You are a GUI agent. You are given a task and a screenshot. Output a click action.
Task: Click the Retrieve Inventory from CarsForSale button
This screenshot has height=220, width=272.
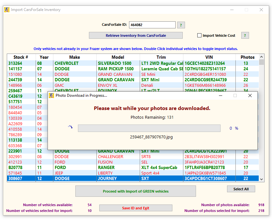136,35
